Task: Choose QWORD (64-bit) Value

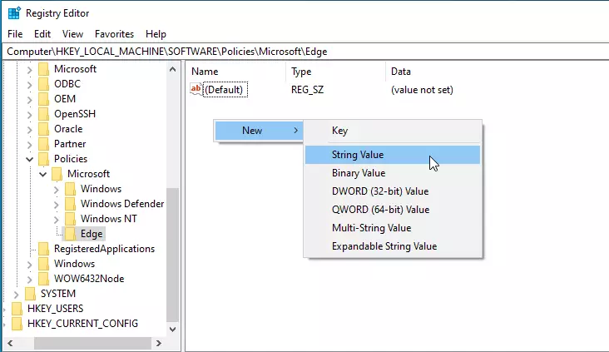Action: coord(393,210)
